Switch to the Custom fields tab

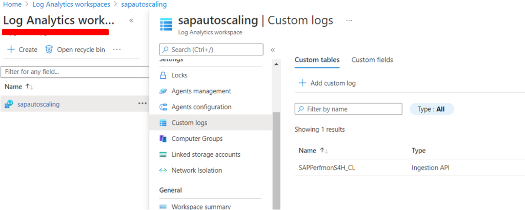pos(372,60)
